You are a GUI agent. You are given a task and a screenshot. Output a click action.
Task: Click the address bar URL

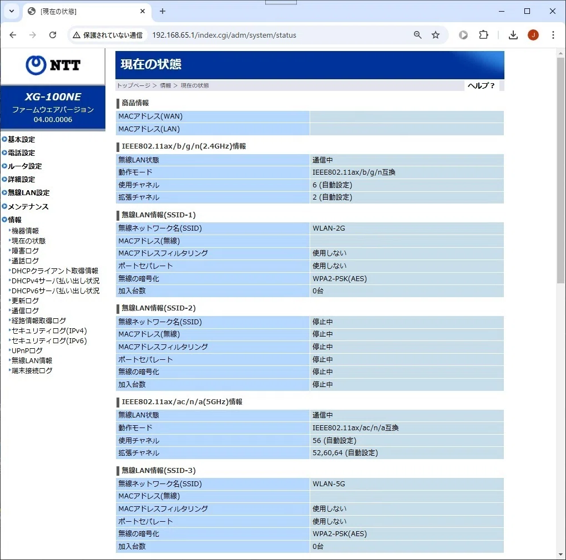[x=224, y=35]
